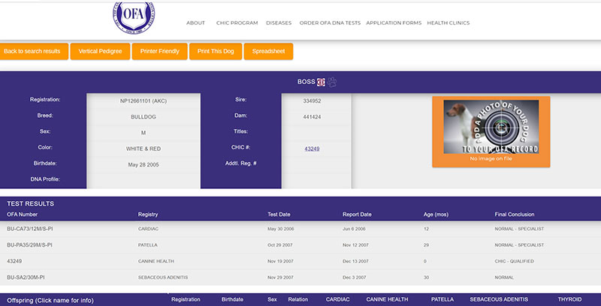Click Offspring Registration column header
The image size is (601, 306).
[186, 299]
